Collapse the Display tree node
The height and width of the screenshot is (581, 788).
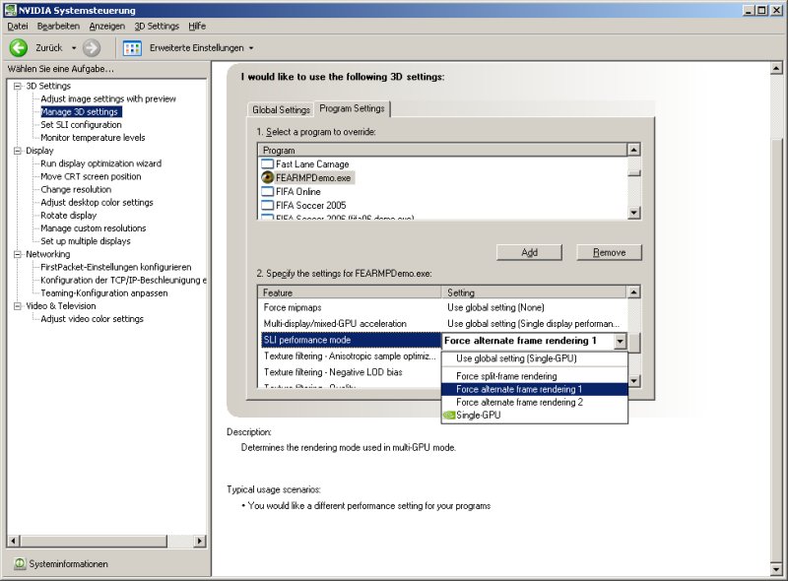18,151
